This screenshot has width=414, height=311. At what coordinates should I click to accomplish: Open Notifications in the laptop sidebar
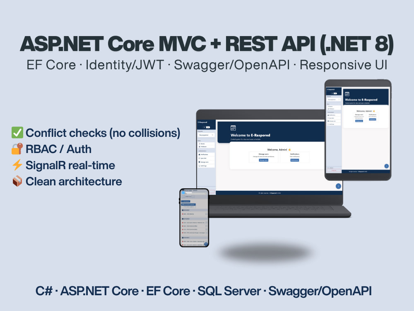(x=206, y=154)
